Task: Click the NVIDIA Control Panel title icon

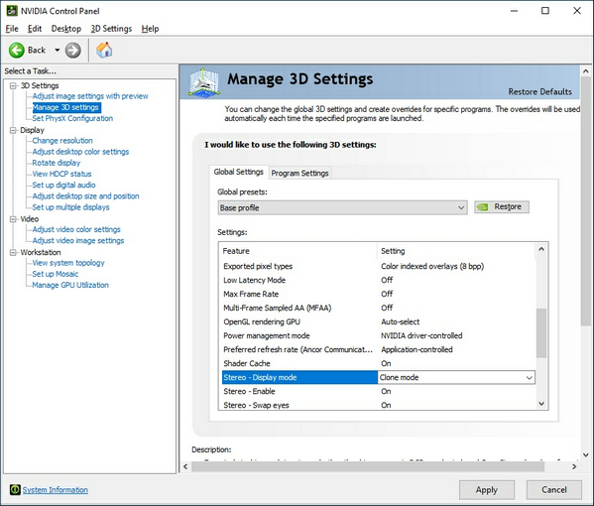Action: coord(12,11)
